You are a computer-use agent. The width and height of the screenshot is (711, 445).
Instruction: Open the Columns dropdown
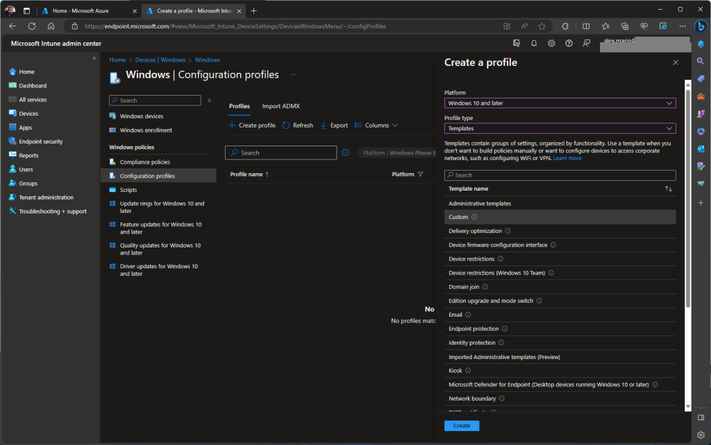pos(376,125)
